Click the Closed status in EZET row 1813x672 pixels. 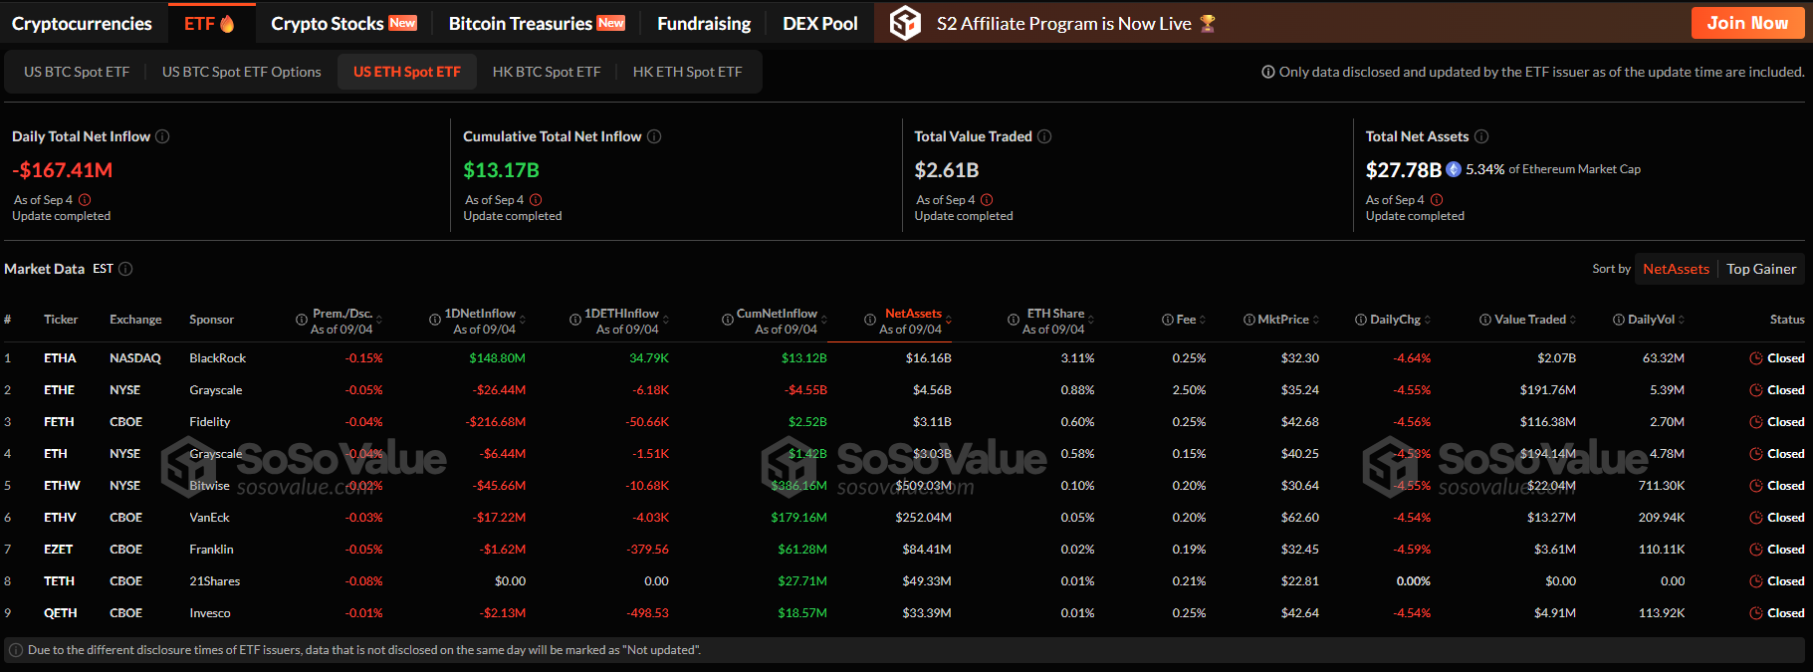pyautogui.click(x=1785, y=550)
